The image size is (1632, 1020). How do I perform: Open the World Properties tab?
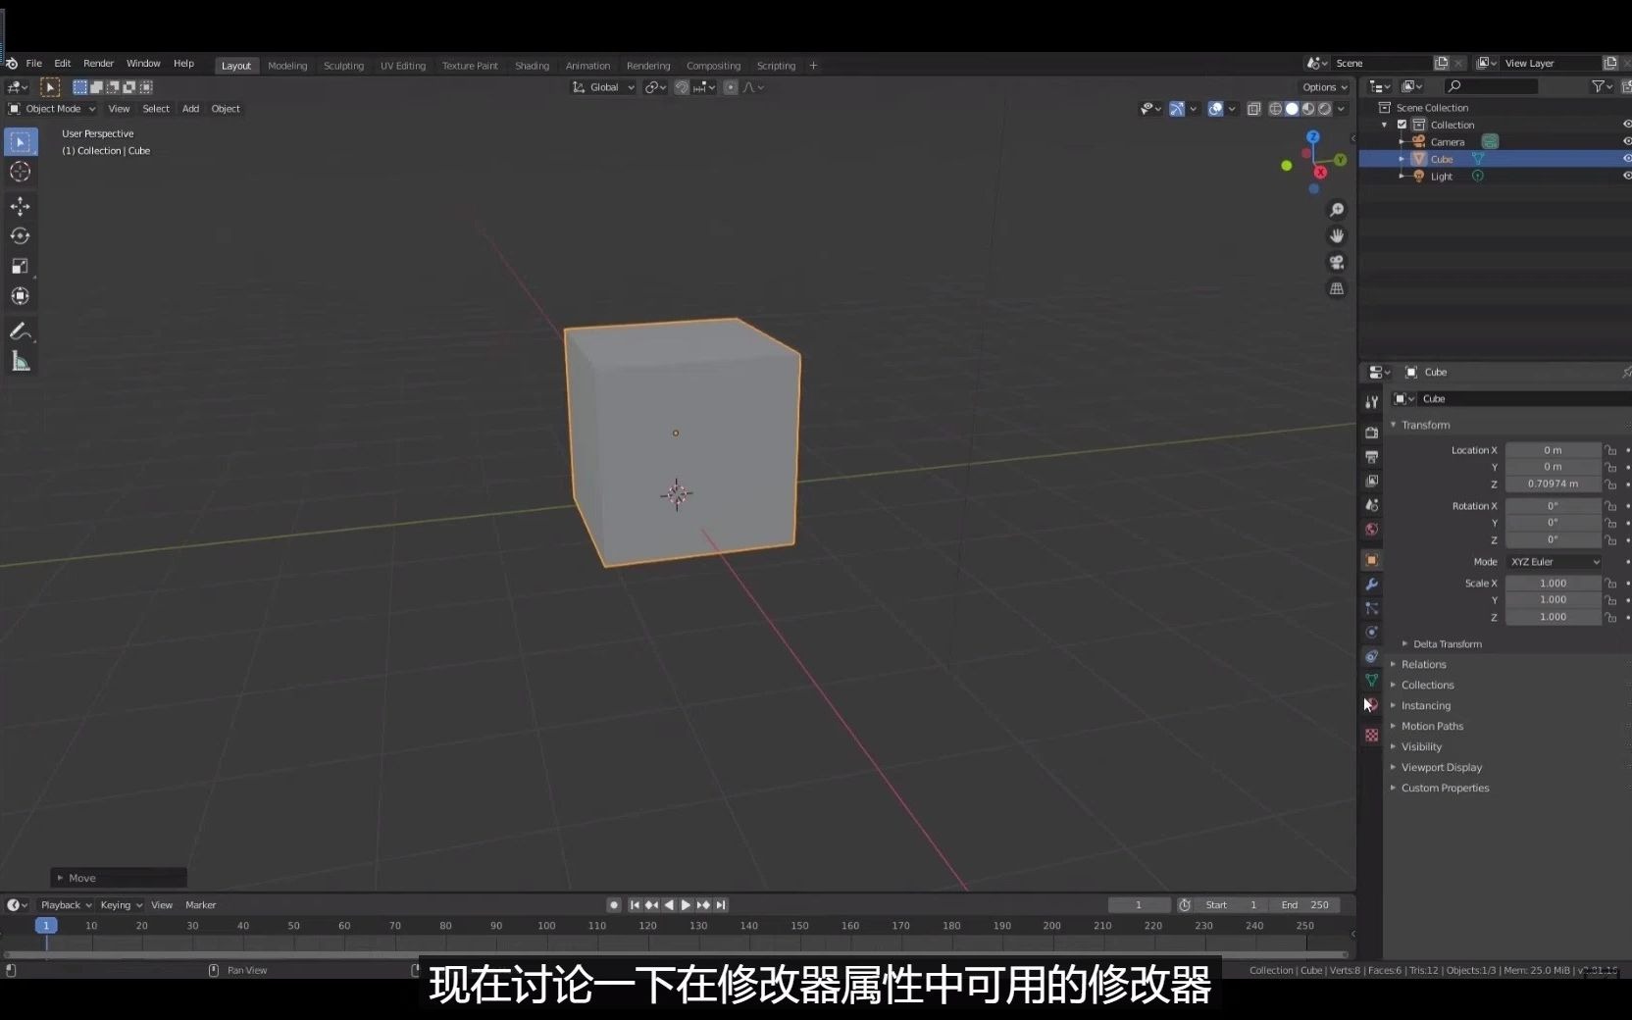coord(1370,529)
